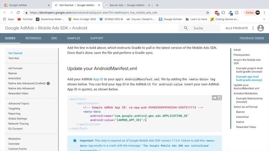Open the Chrome three-dot menu
The width and height of the screenshot is (269, 151).
[x=264, y=13]
